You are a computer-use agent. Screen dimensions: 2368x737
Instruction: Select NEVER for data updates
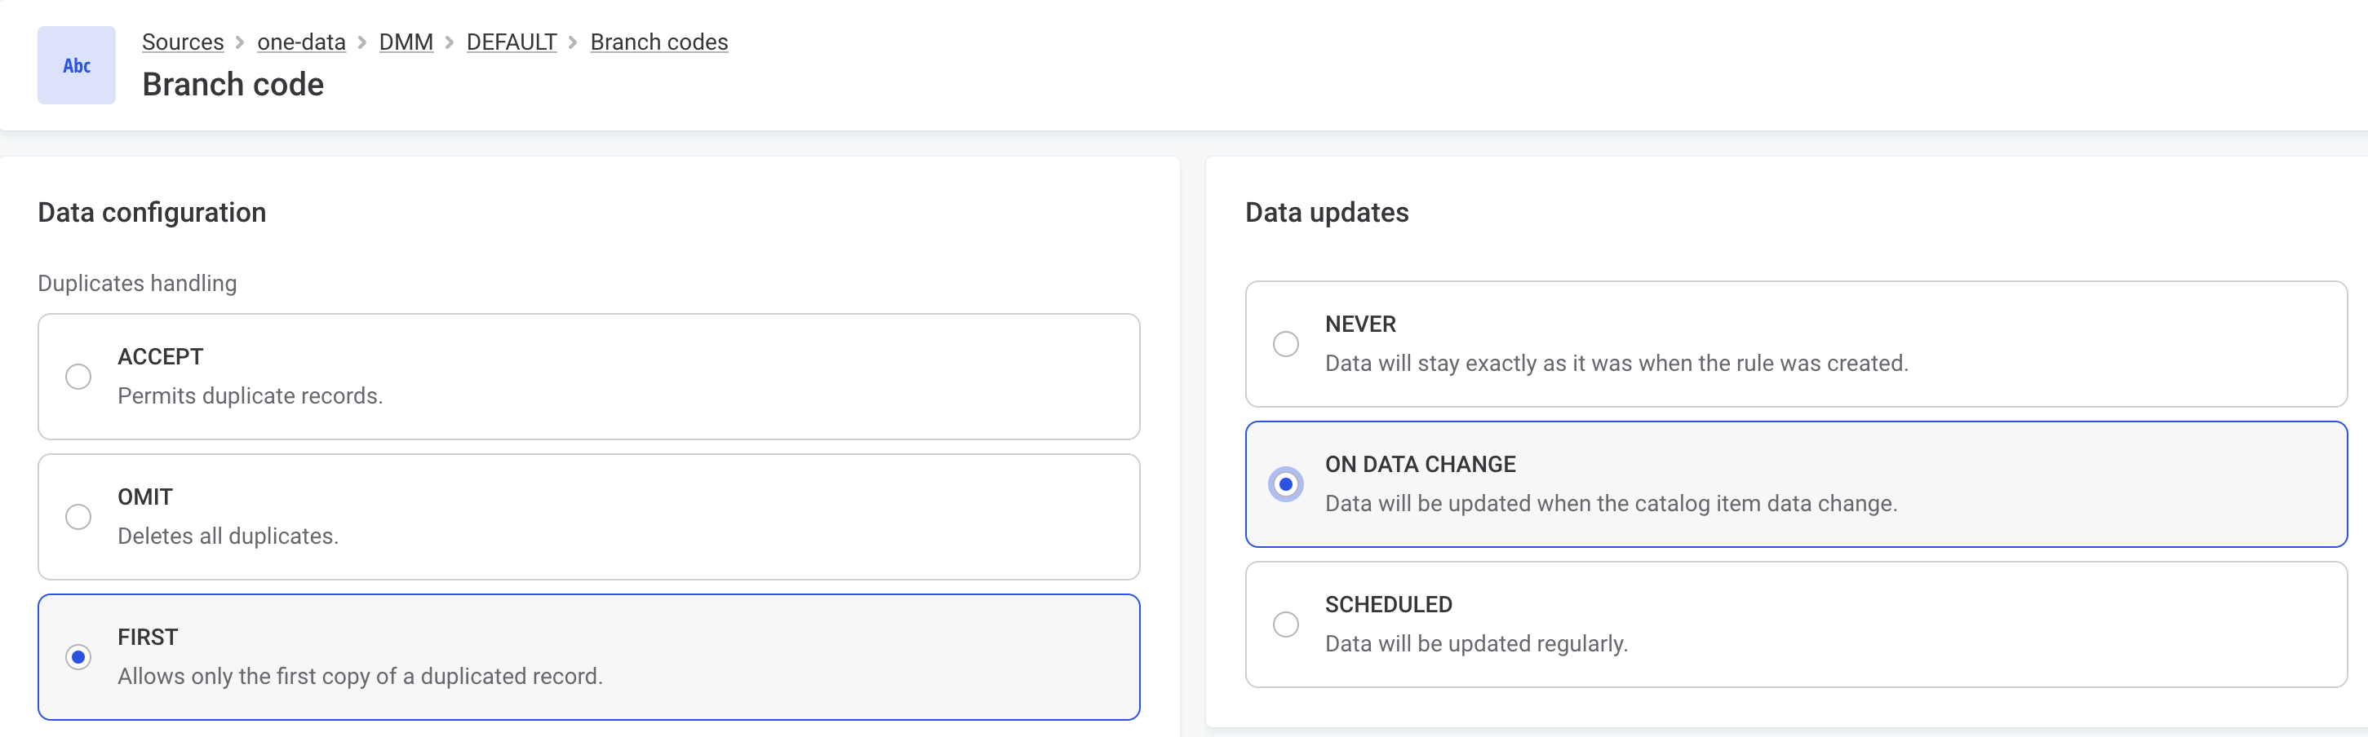(1285, 342)
